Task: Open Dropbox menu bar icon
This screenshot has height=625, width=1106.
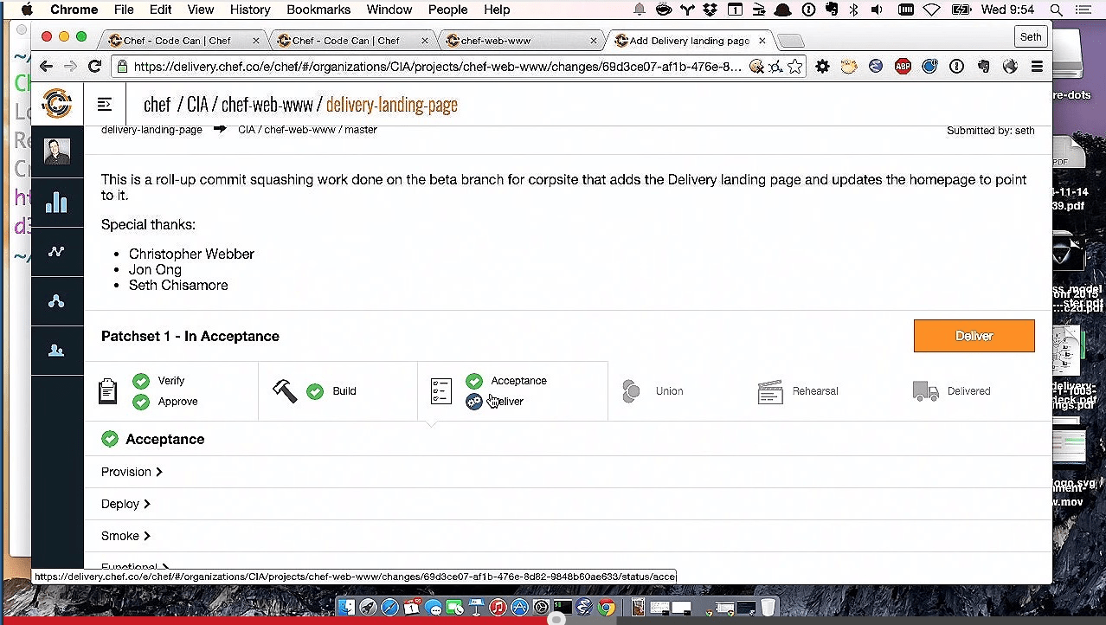Action: pyautogui.click(x=711, y=10)
